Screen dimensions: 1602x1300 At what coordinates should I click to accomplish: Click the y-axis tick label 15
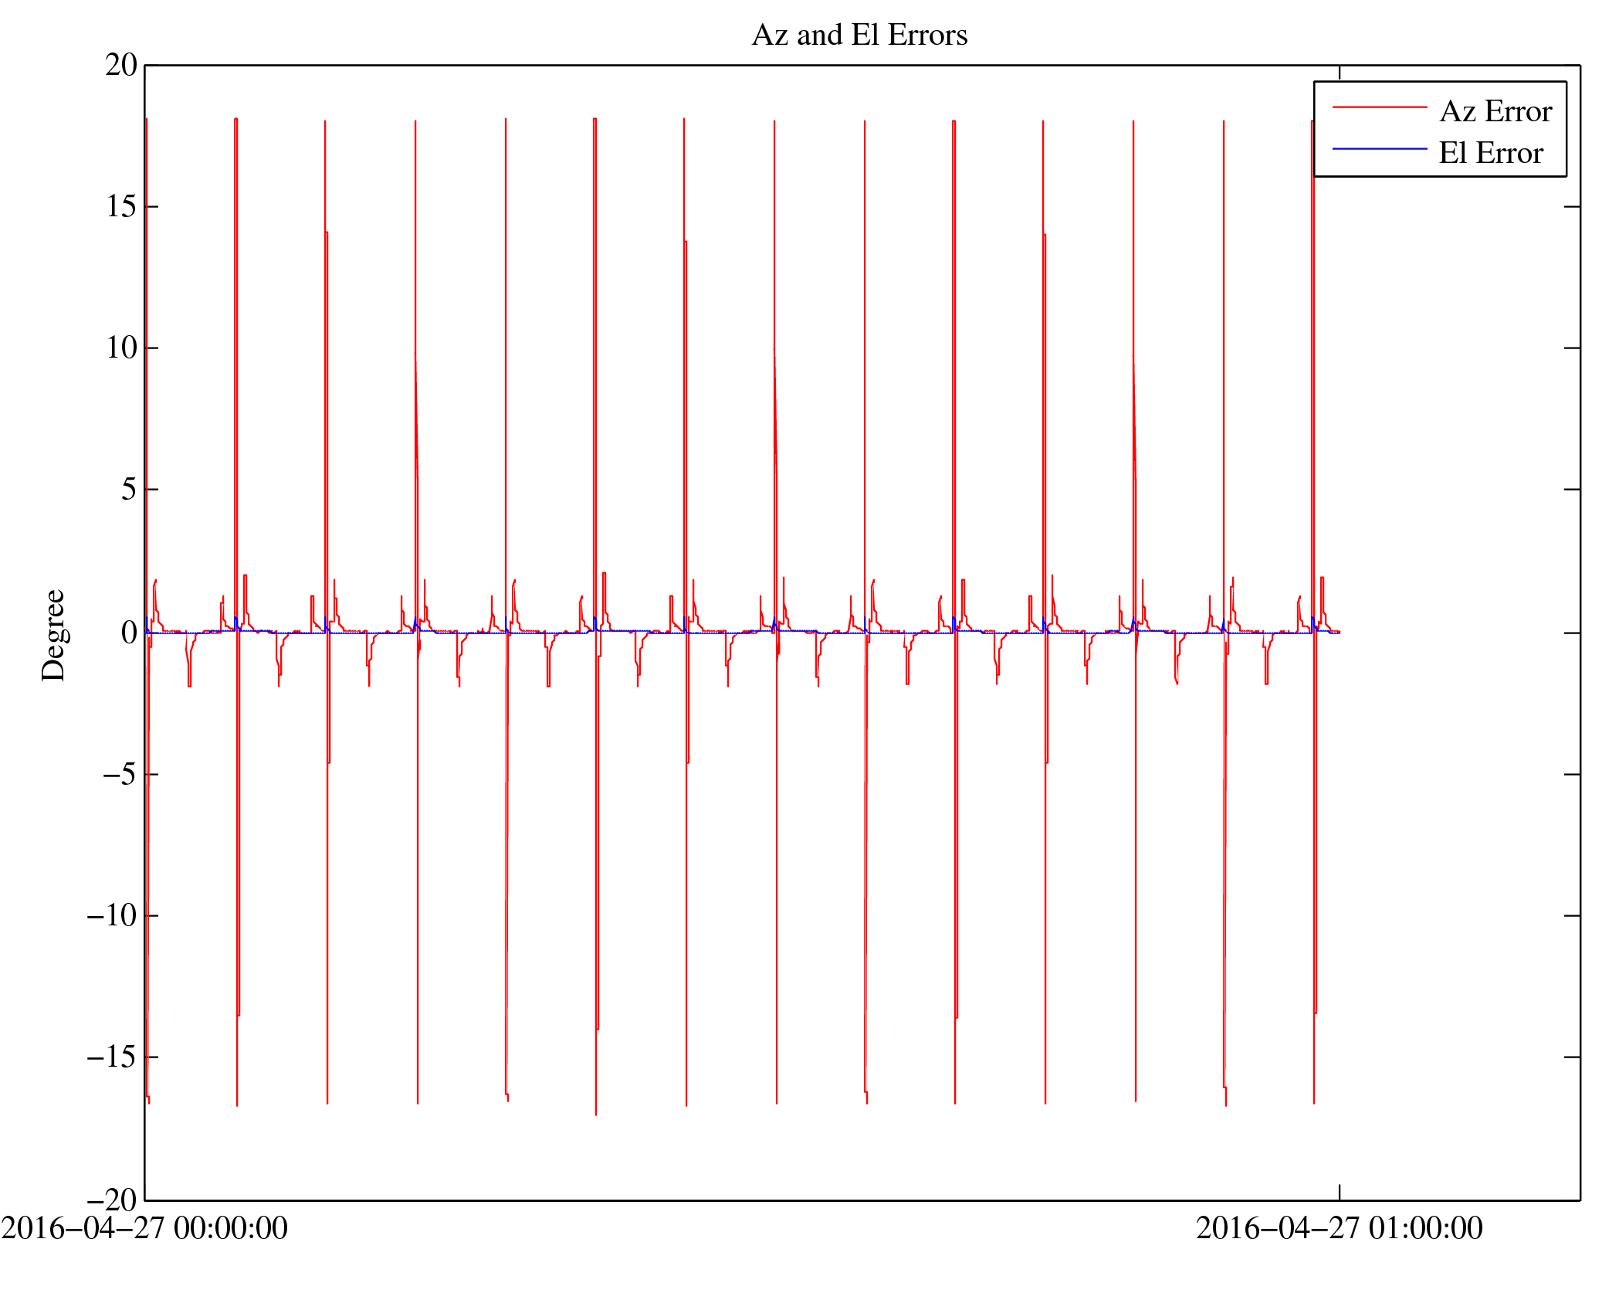(121, 207)
